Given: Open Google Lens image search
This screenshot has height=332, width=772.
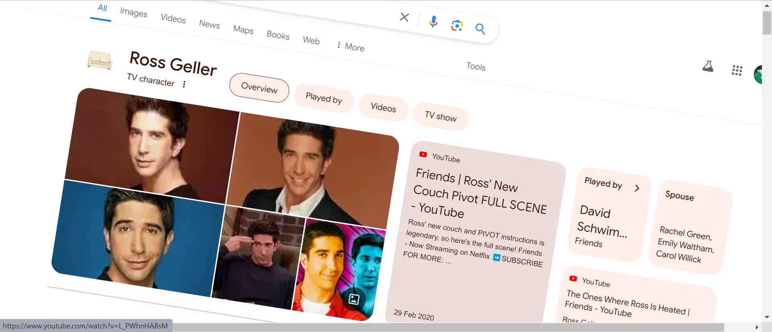Looking at the screenshot, I should click(457, 26).
